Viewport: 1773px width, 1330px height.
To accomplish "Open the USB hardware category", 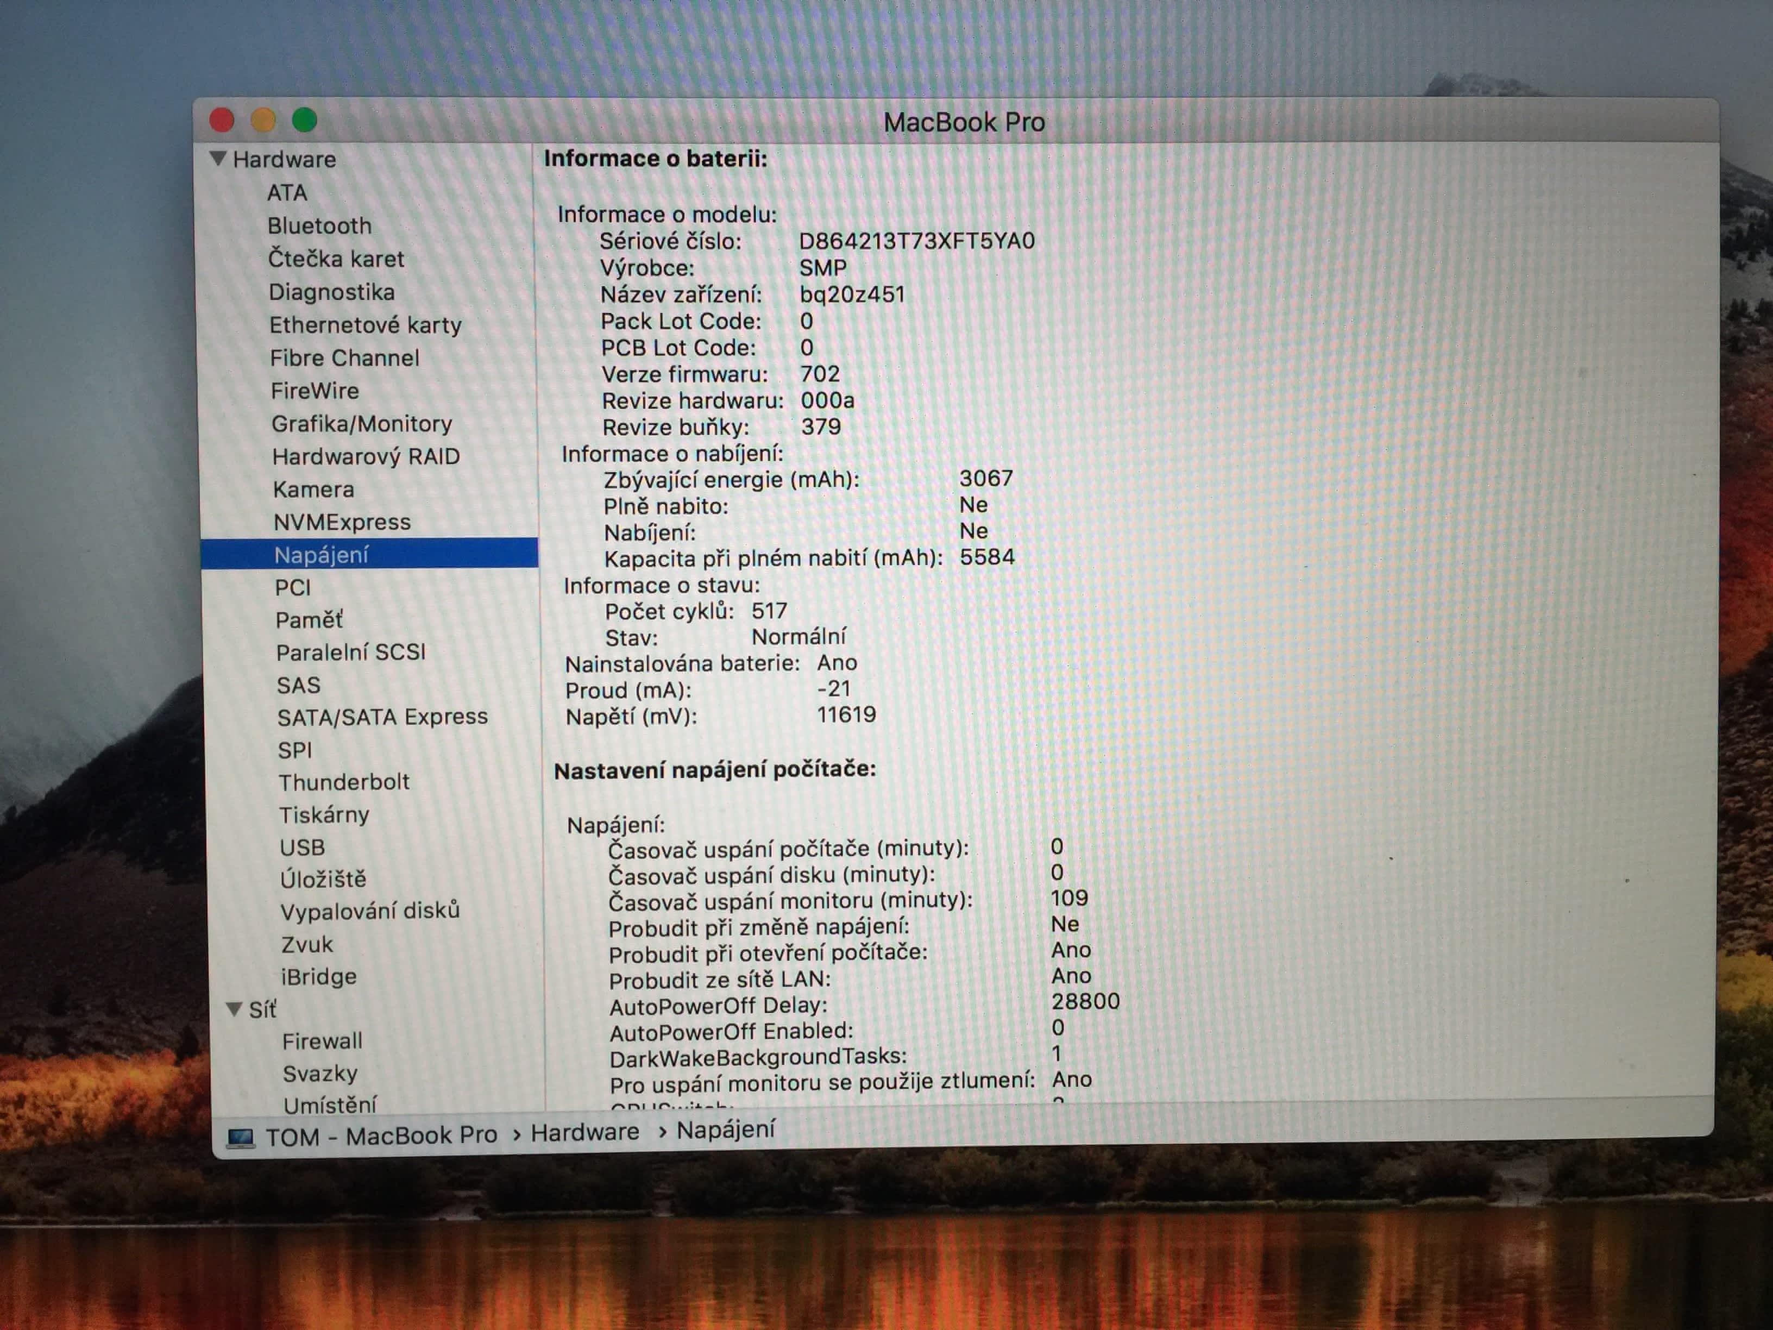I will (x=302, y=848).
